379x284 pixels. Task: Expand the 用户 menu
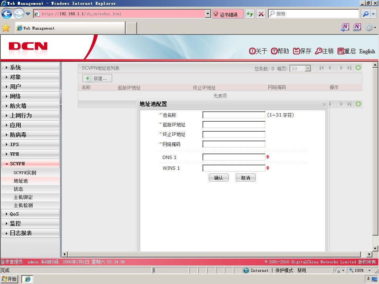[x=30, y=87]
